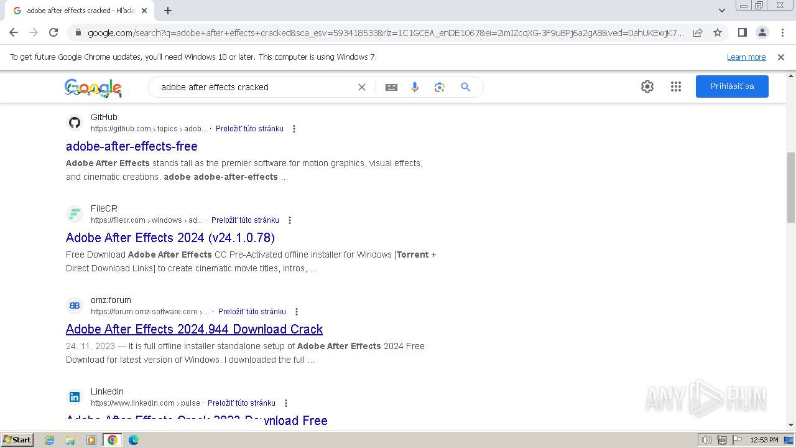The image size is (796, 448).
Task: Reload the current page
Action: pyautogui.click(x=53, y=32)
